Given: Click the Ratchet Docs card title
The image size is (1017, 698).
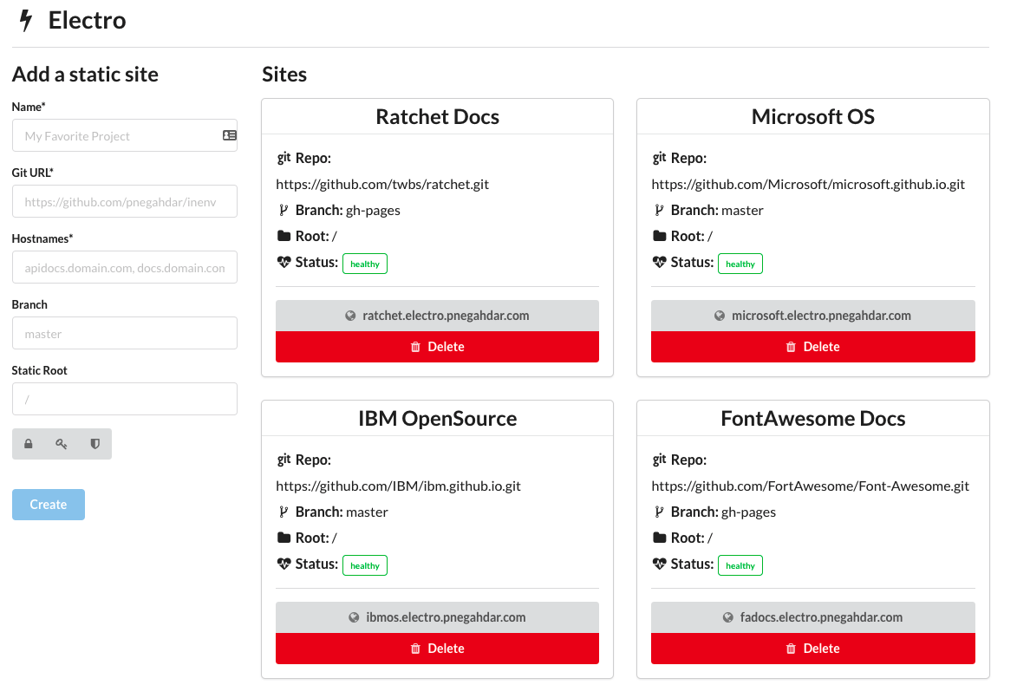Looking at the screenshot, I should (x=437, y=117).
